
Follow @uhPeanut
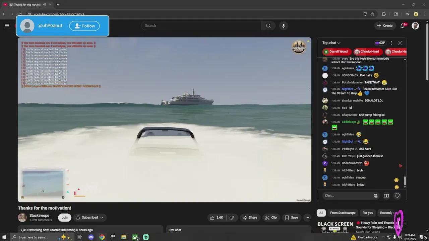(84, 26)
